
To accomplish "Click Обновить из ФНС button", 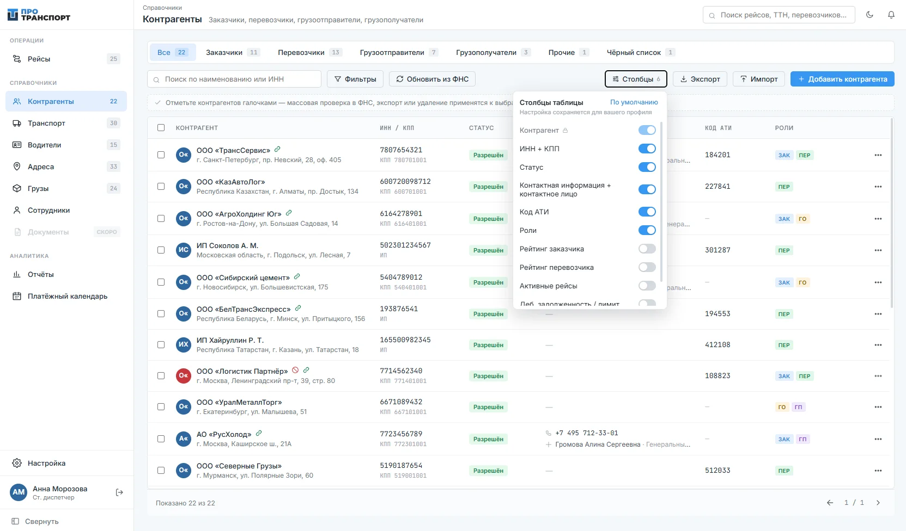I will click(433, 79).
